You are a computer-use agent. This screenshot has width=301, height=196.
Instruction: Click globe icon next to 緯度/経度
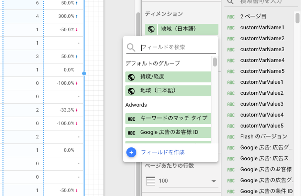[x=131, y=77]
